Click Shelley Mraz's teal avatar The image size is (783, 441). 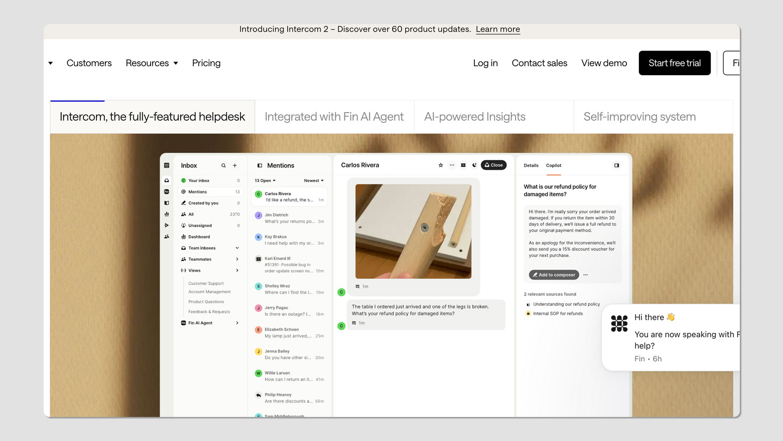258,286
